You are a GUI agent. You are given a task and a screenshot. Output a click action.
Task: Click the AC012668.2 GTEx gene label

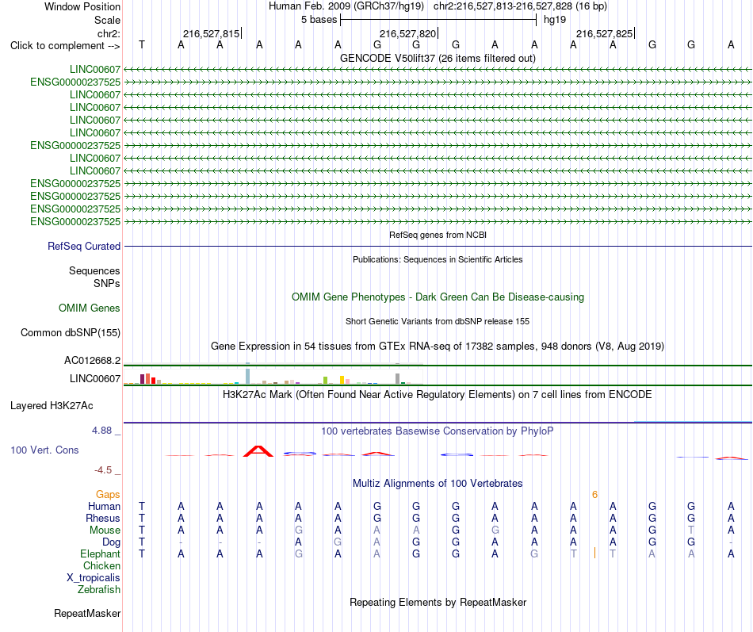(92, 361)
